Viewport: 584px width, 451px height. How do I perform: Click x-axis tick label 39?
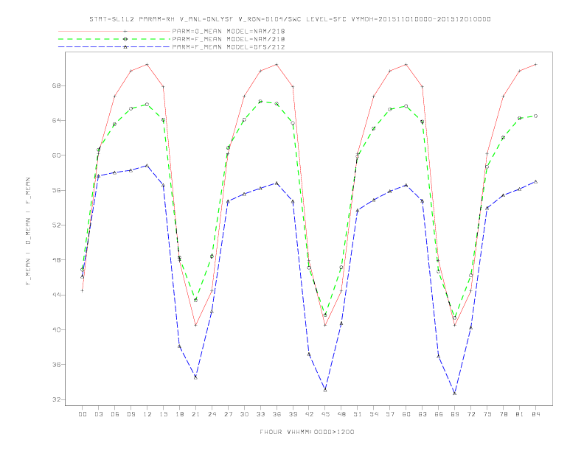pos(293,414)
